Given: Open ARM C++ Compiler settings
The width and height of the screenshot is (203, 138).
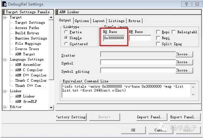Looking at the screenshot, I should (31, 75).
